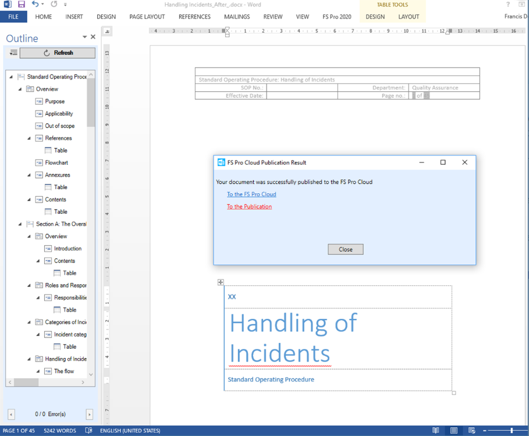Image resolution: width=529 pixels, height=436 pixels.
Task: Expand the Customize Quick Access Toolbar dropdown
Action: click(x=66, y=5)
